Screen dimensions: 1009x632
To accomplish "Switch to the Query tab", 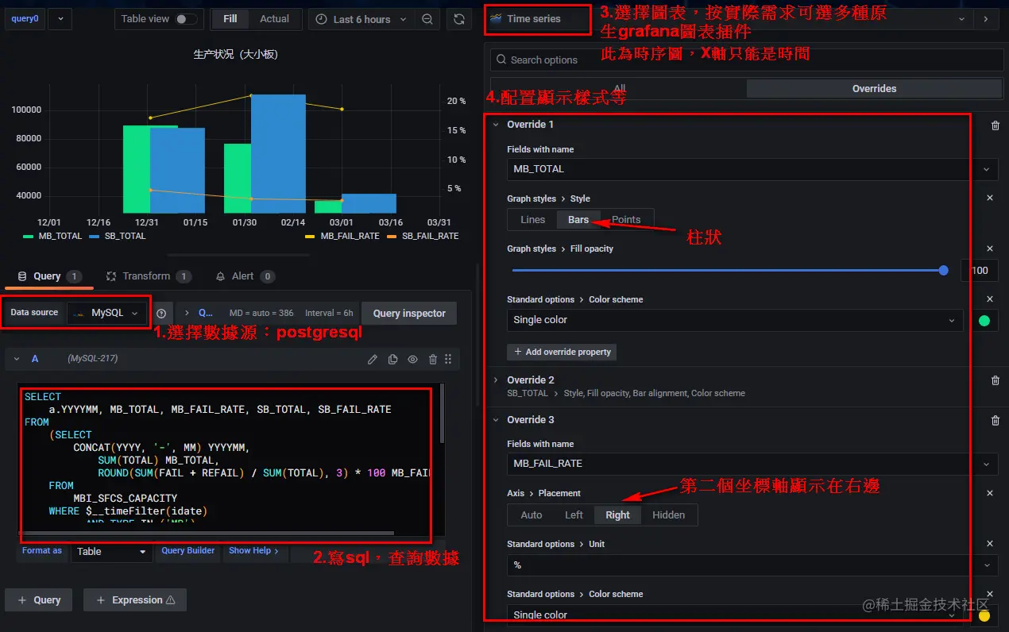I will (x=49, y=276).
